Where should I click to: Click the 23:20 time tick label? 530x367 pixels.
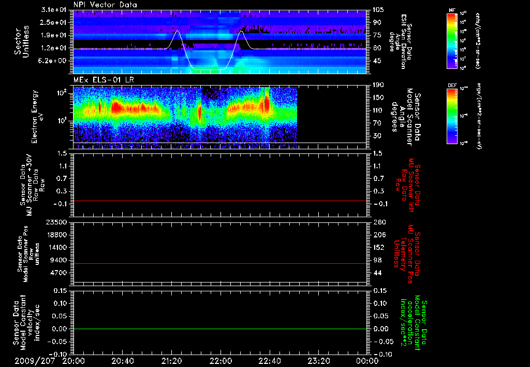click(x=319, y=360)
